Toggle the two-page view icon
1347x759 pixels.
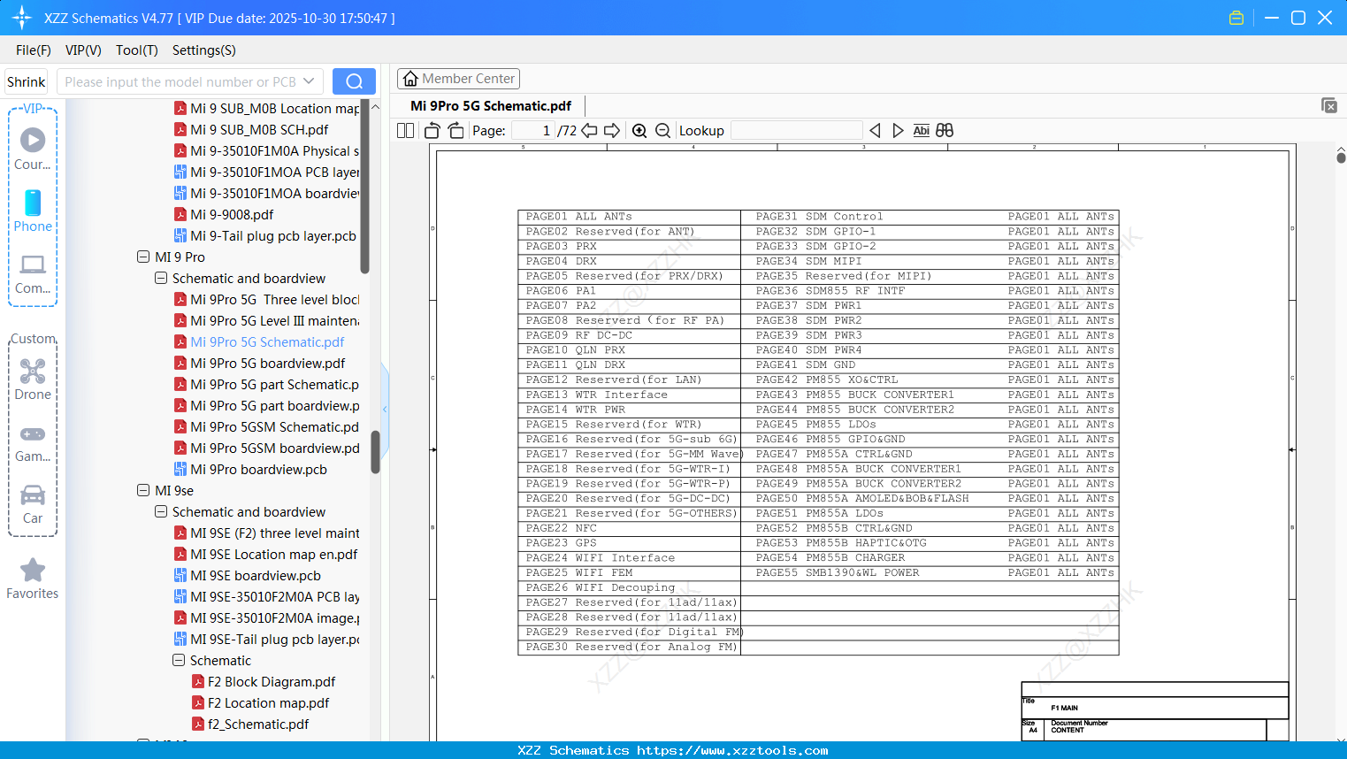pyautogui.click(x=406, y=131)
